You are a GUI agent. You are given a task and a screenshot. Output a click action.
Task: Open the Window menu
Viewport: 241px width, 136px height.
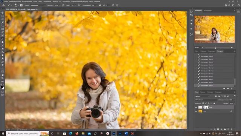(x=91, y=2)
